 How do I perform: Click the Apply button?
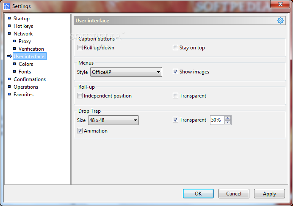pyautogui.click(x=269, y=194)
